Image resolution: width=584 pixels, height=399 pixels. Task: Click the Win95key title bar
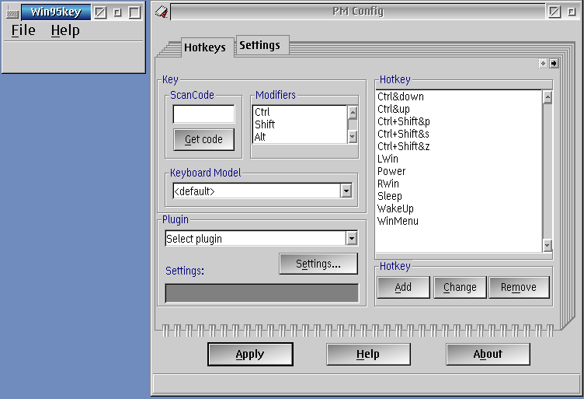[x=56, y=12]
